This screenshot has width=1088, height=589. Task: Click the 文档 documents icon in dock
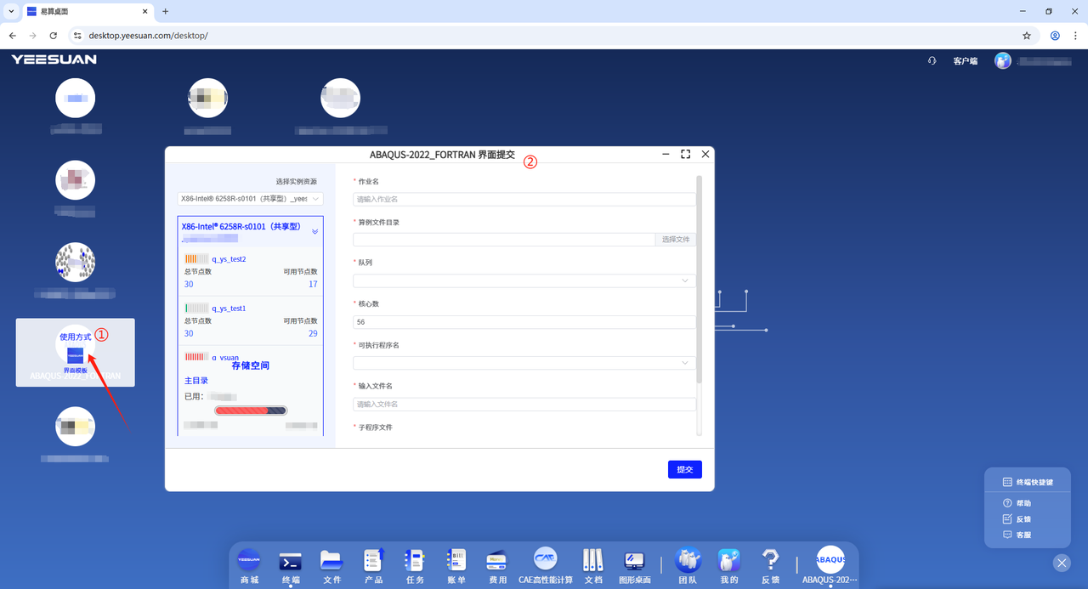click(x=593, y=561)
